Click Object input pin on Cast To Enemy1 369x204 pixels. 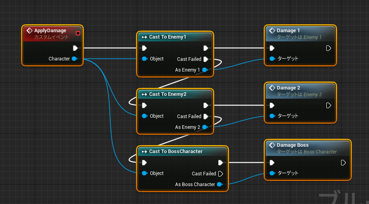145,58
